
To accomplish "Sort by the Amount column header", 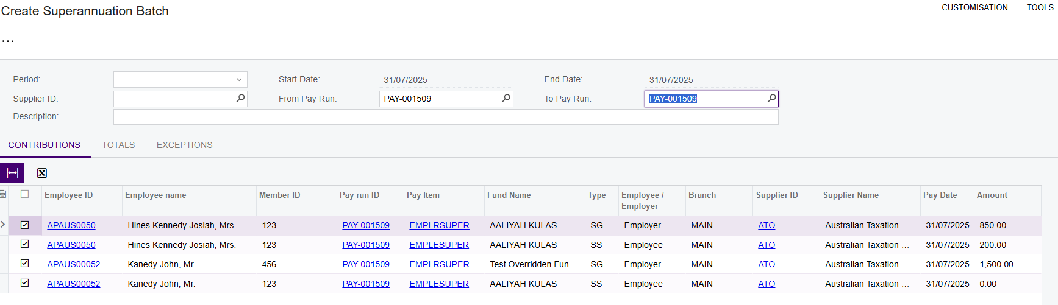I will pyautogui.click(x=992, y=195).
